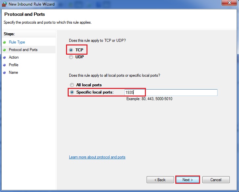Open Learn more about protocol and ports
The height and width of the screenshot is (192, 239).
tap(97, 157)
